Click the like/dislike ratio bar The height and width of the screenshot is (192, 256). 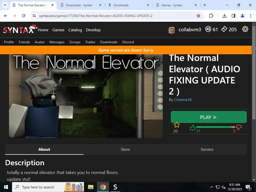click(x=215, y=127)
